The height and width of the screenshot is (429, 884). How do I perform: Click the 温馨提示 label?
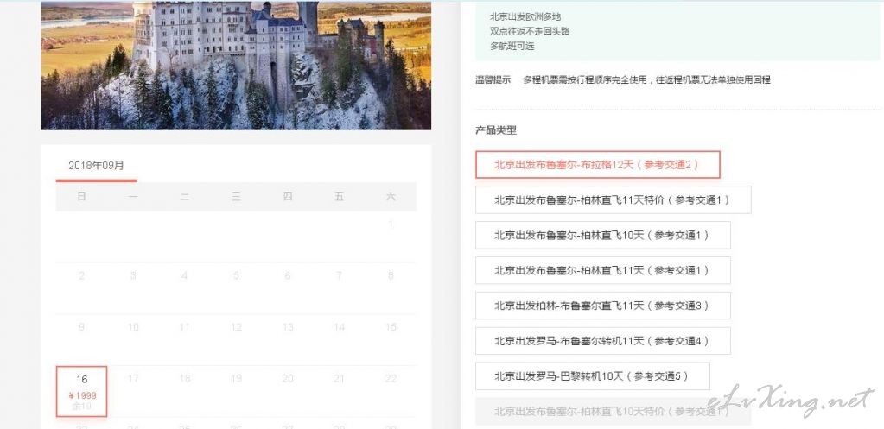click(x=493, y=80)
